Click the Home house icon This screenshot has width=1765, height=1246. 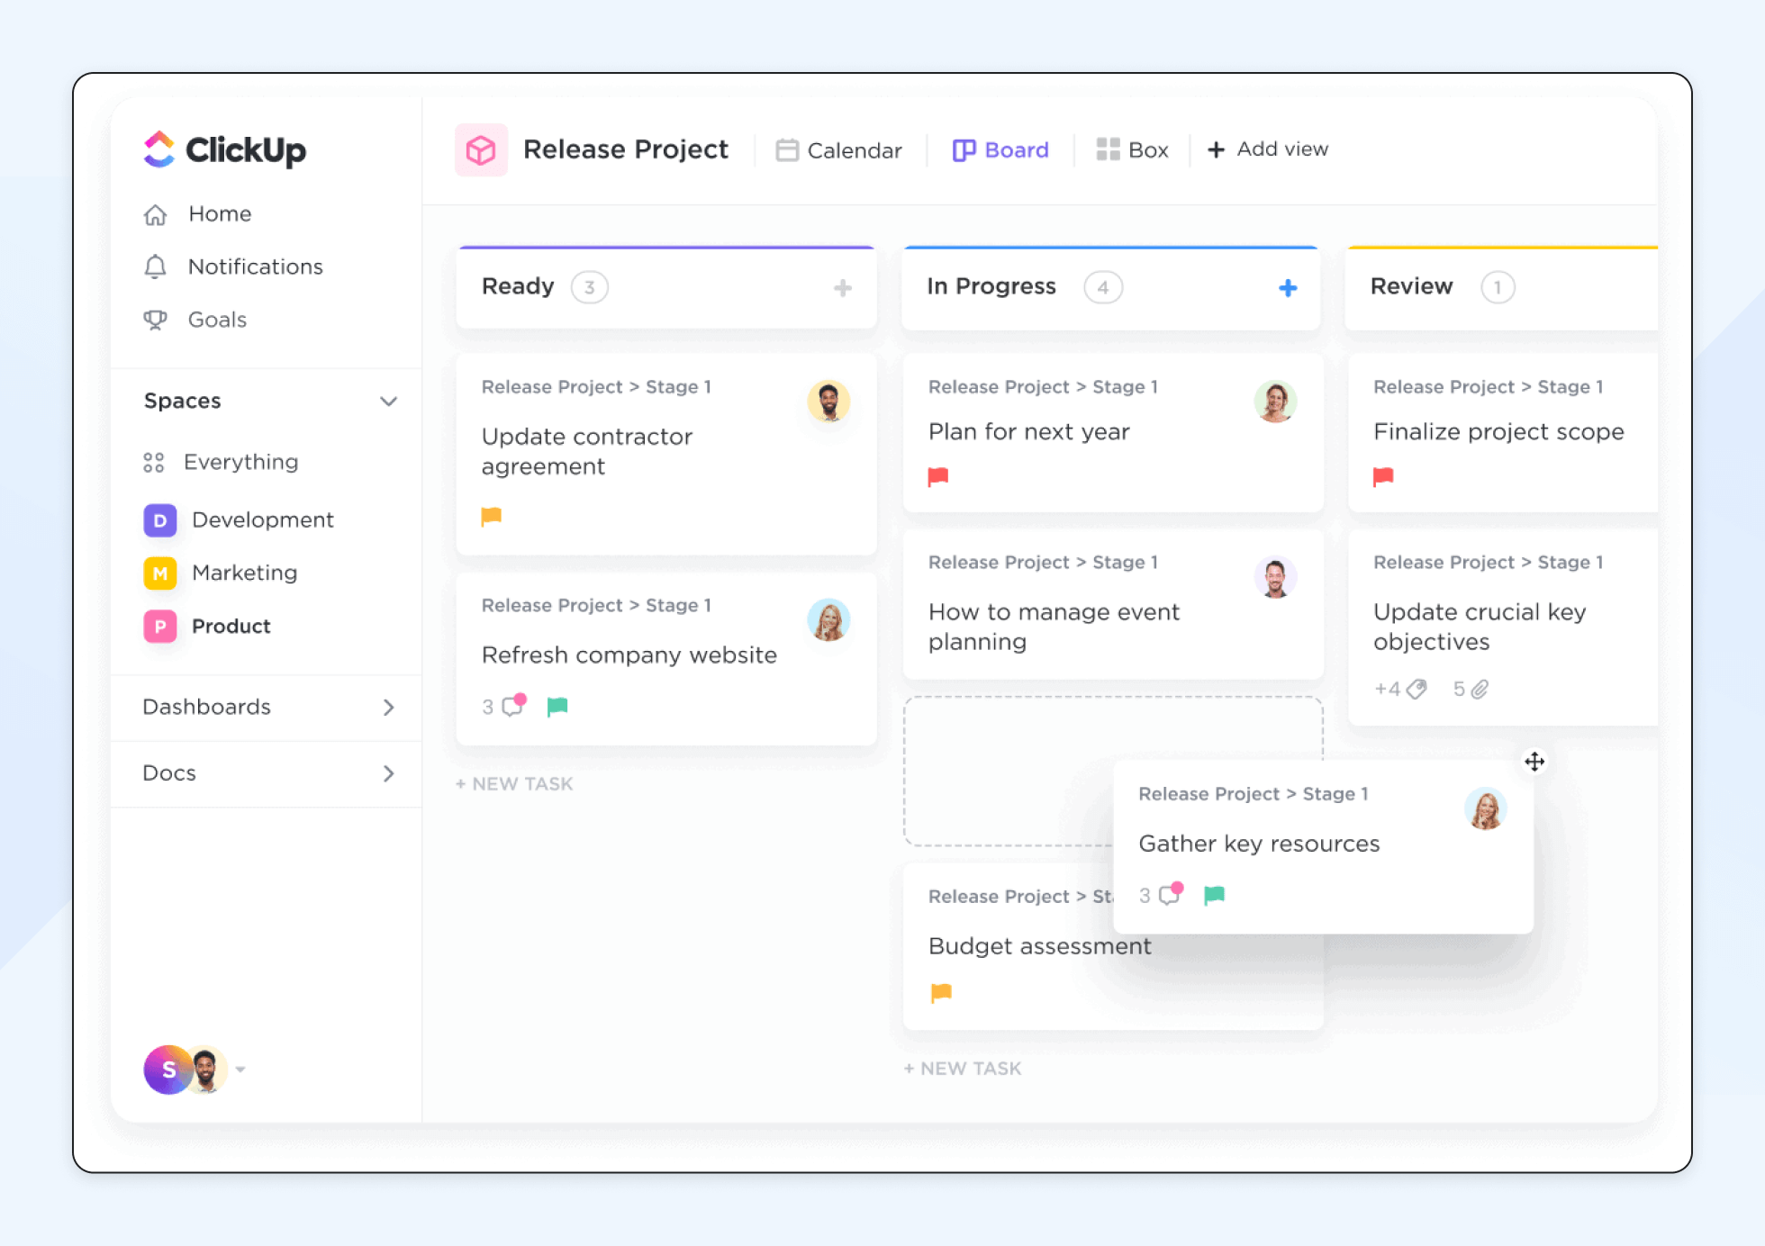(154, 212)
